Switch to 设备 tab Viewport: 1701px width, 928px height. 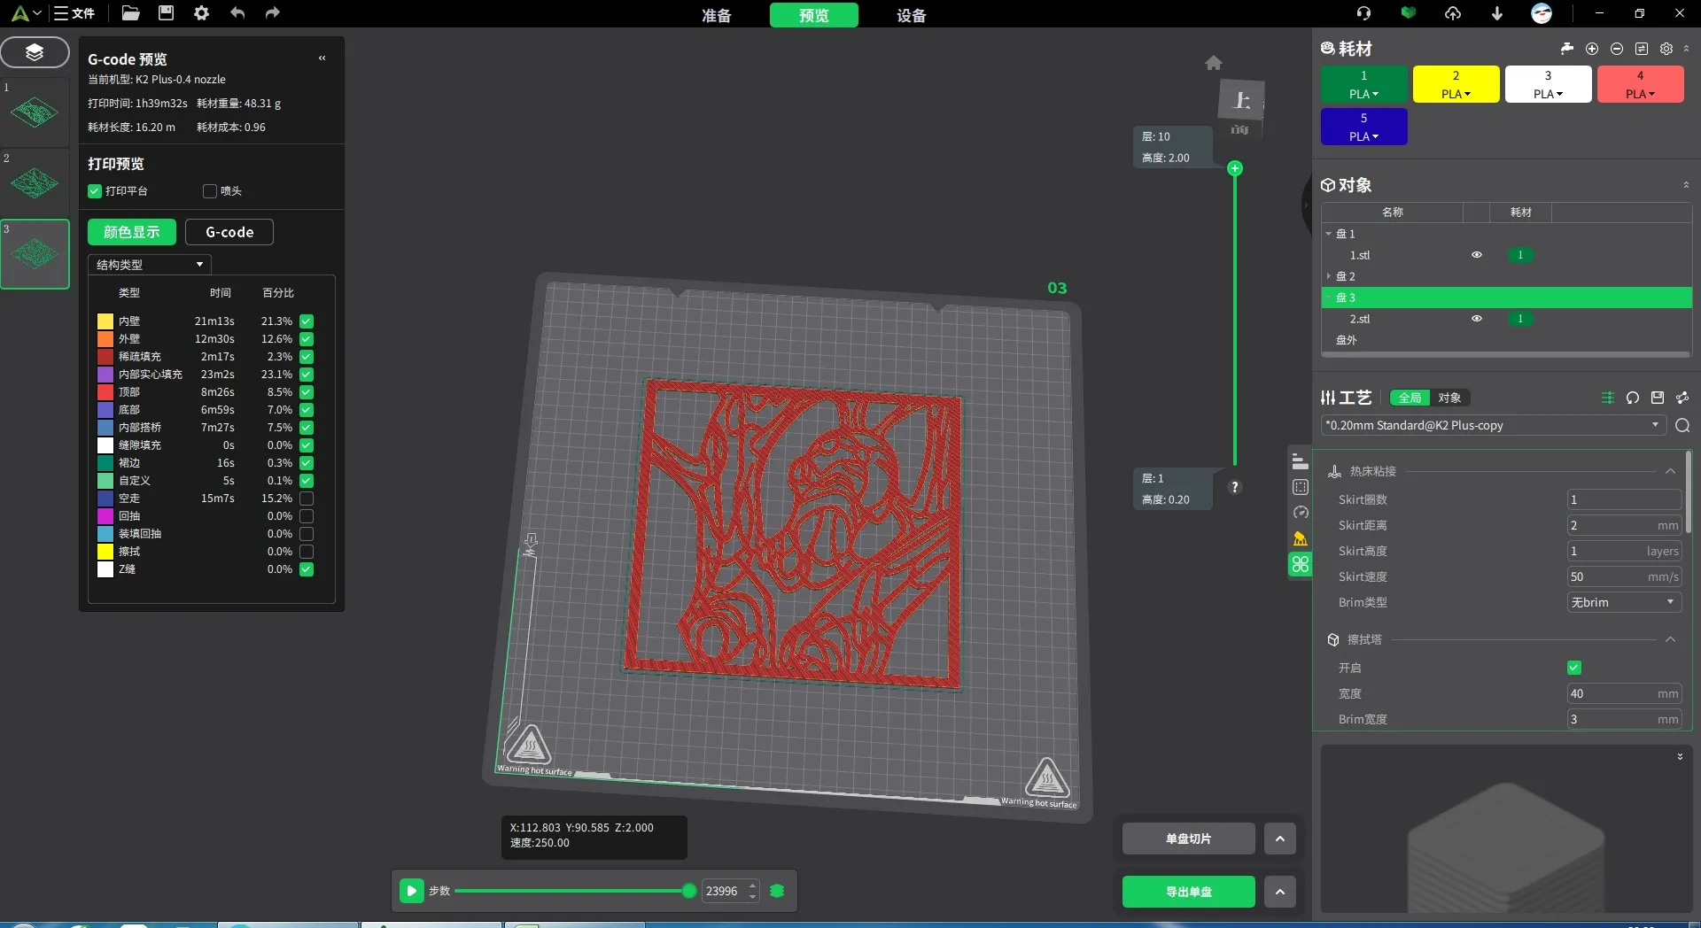point(912,15)
